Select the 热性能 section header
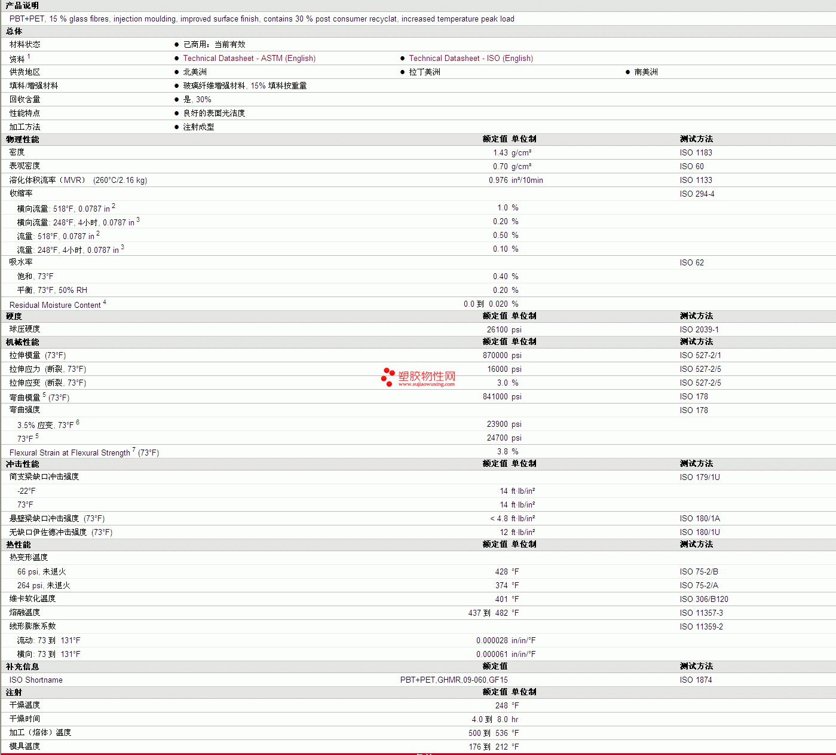 pyautogui.click(x=18, y=545)
